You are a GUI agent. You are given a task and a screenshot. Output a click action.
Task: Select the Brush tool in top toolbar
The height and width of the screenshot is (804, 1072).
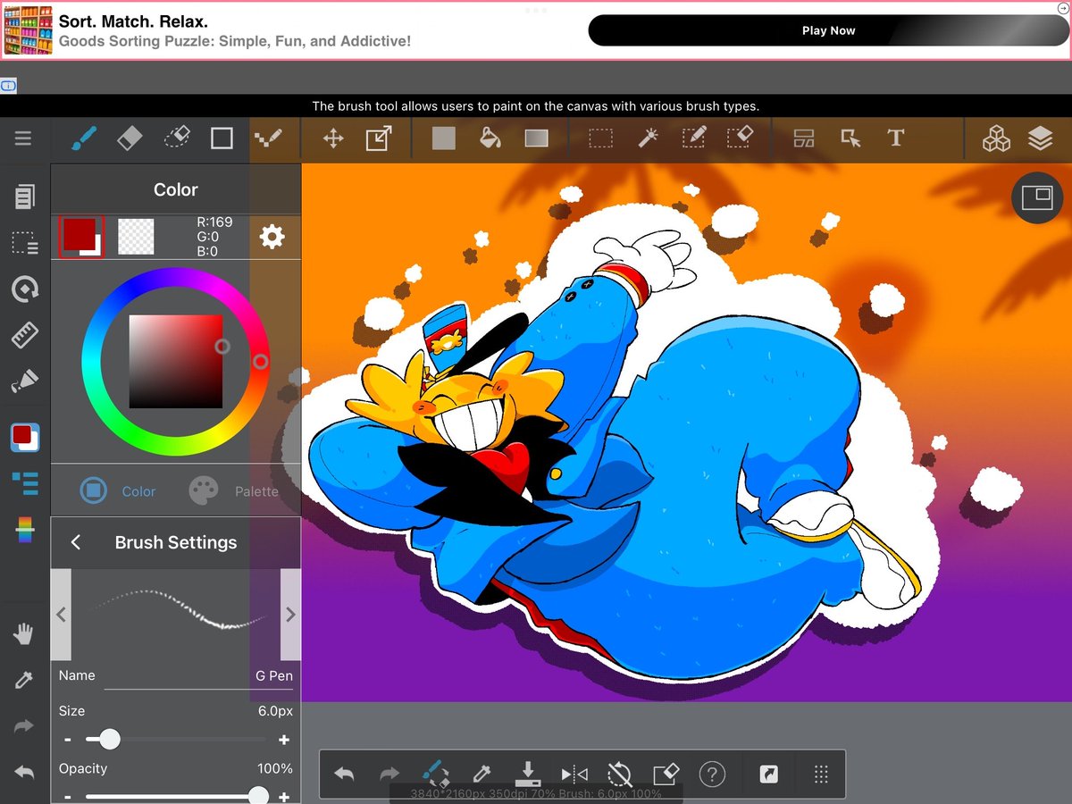82,138
